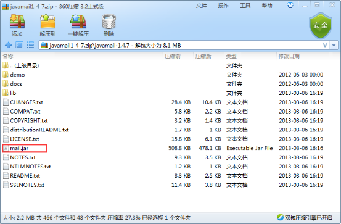Select mail.jar file name
The width and height of the screenshot is (341, 224).
click(19, 148)
